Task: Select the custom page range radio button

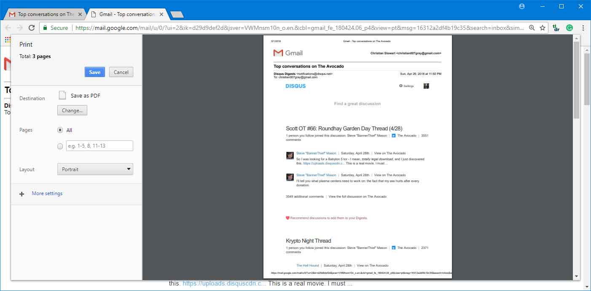Action: [x=60, y=146]
